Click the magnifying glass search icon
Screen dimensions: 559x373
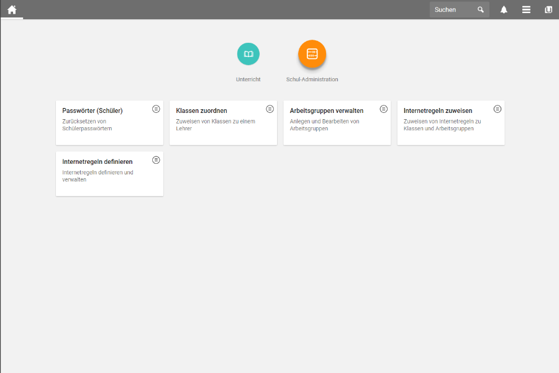tap(480, 10)
